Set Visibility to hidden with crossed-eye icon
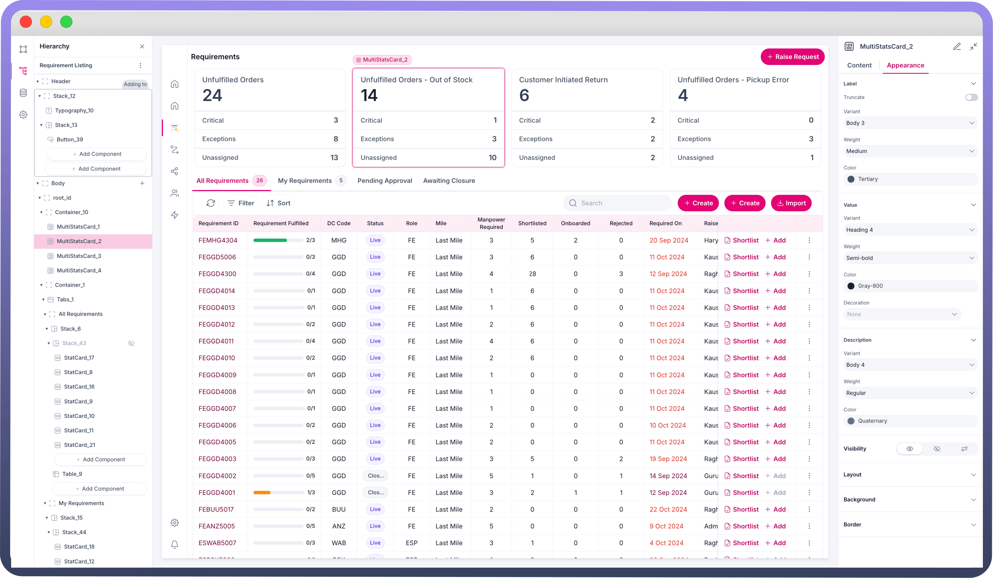Image resolution: width=993 pixels, height=578 pixels. click(x=937, y=449)
